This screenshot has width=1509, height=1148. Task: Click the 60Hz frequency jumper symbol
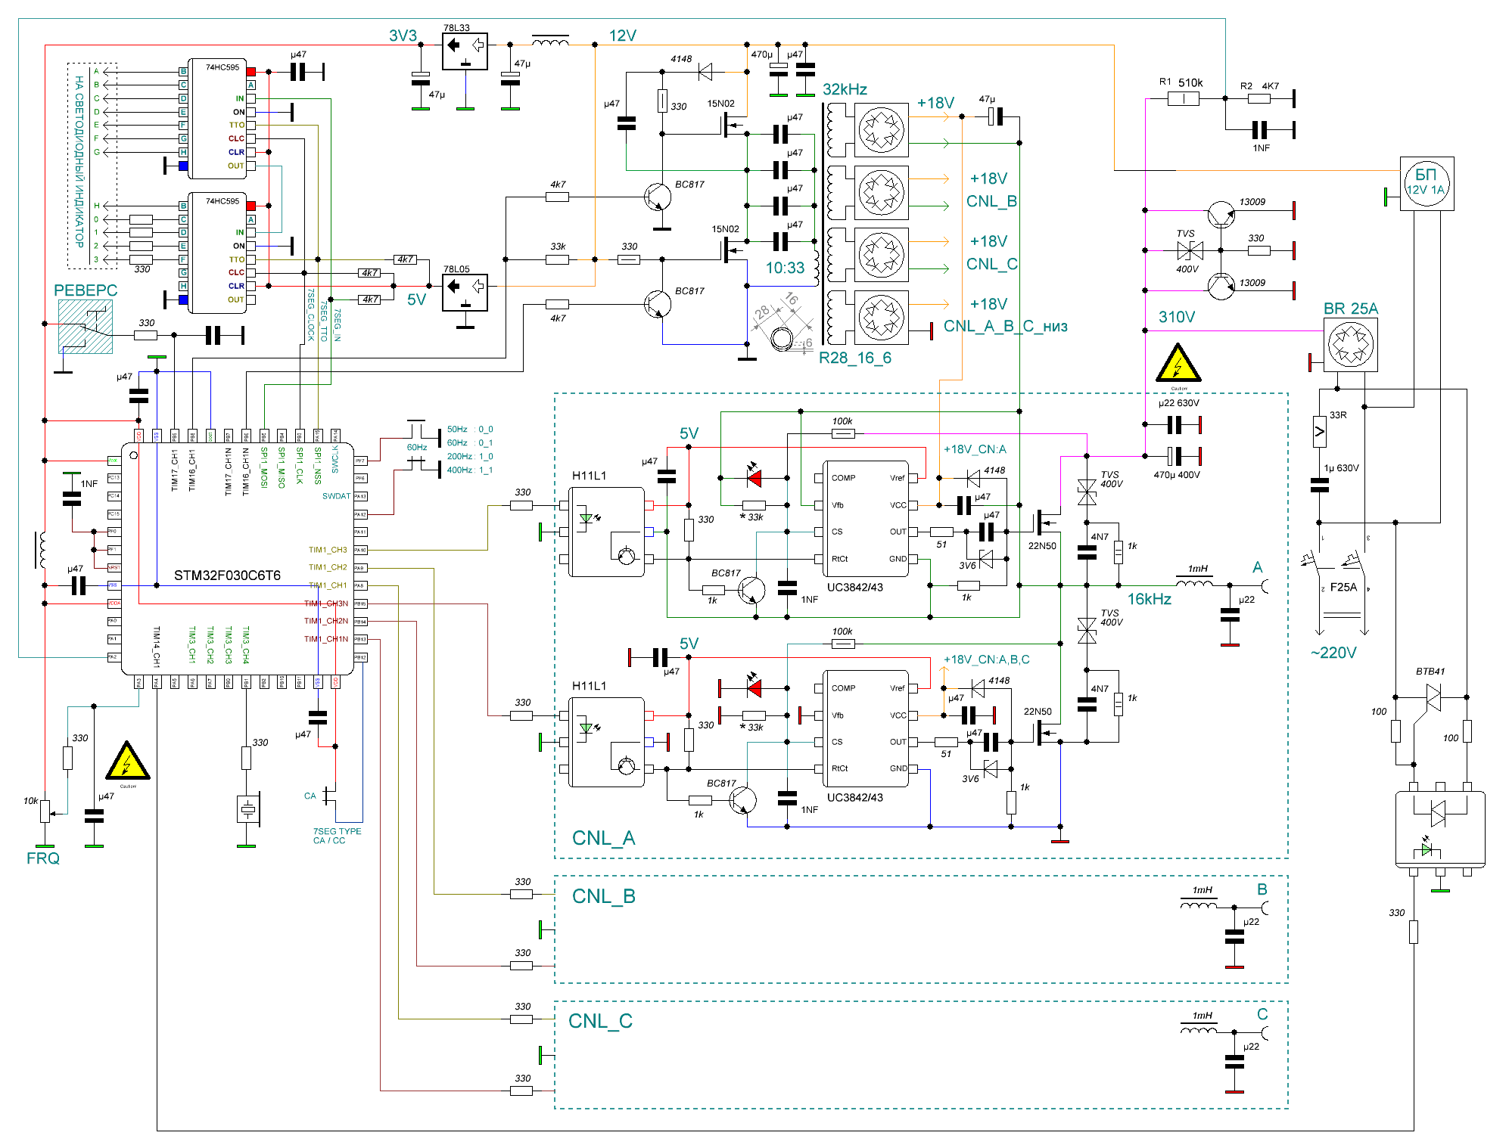pyautogui.click(x=418, y=447)
